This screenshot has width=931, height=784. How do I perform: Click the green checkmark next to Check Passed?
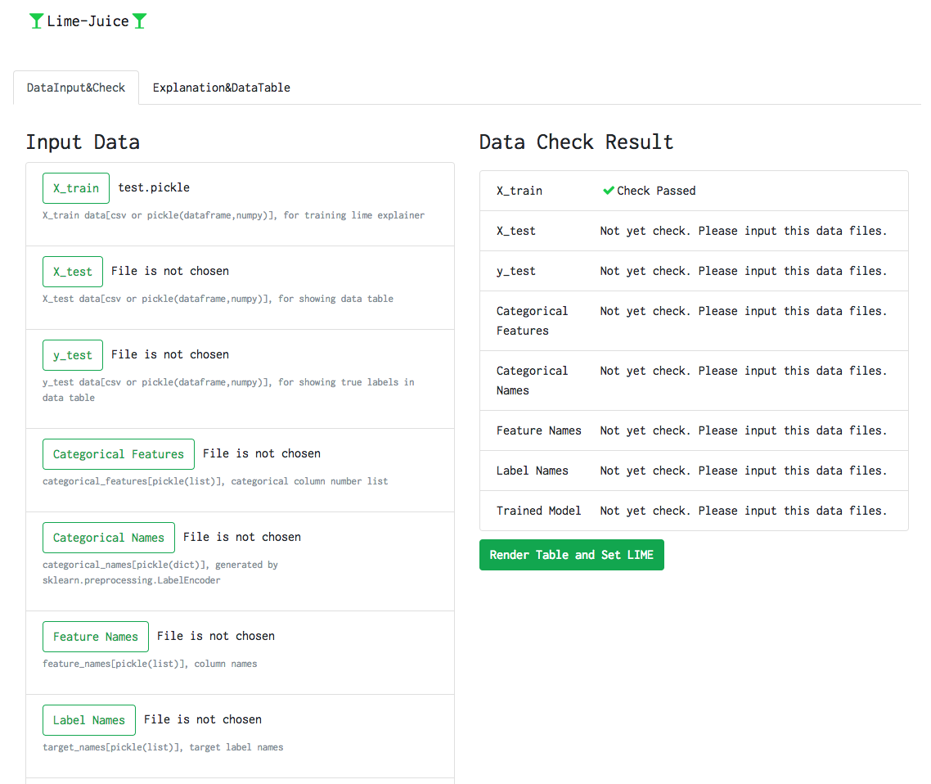point(608,191)
